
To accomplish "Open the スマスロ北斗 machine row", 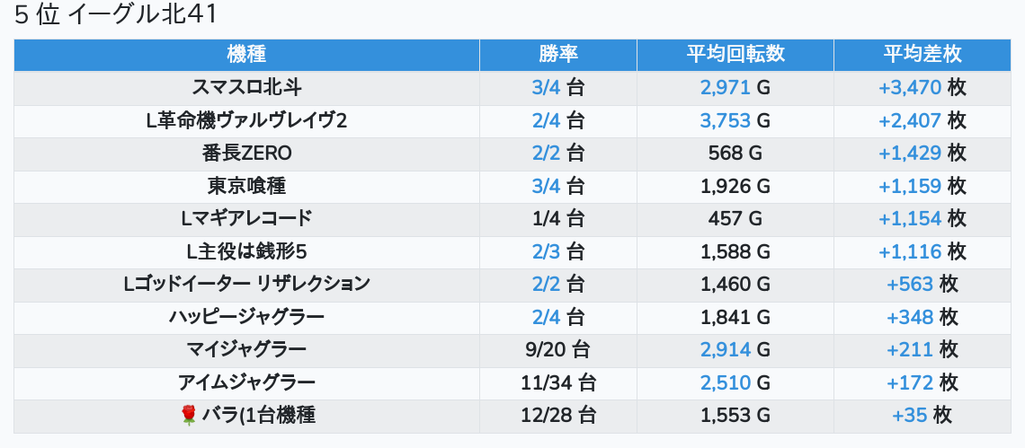I will 246,87.
